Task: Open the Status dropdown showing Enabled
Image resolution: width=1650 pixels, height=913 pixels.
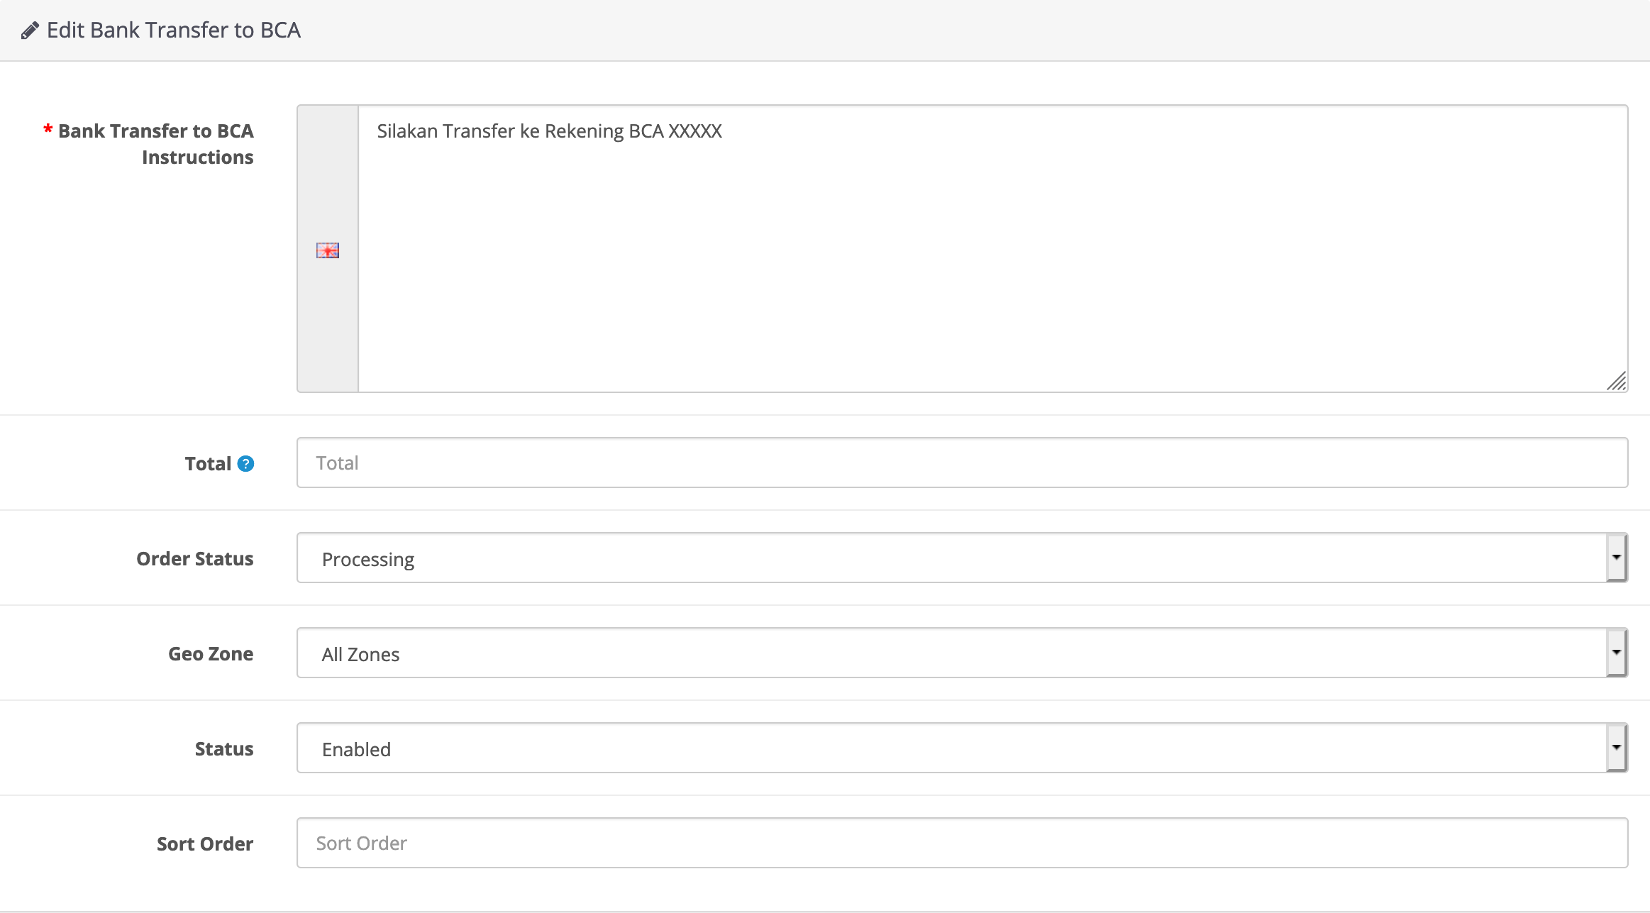Action: pos(962,748)
